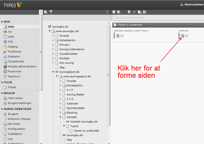Add new content element in Indhold column

pos(182,36)
